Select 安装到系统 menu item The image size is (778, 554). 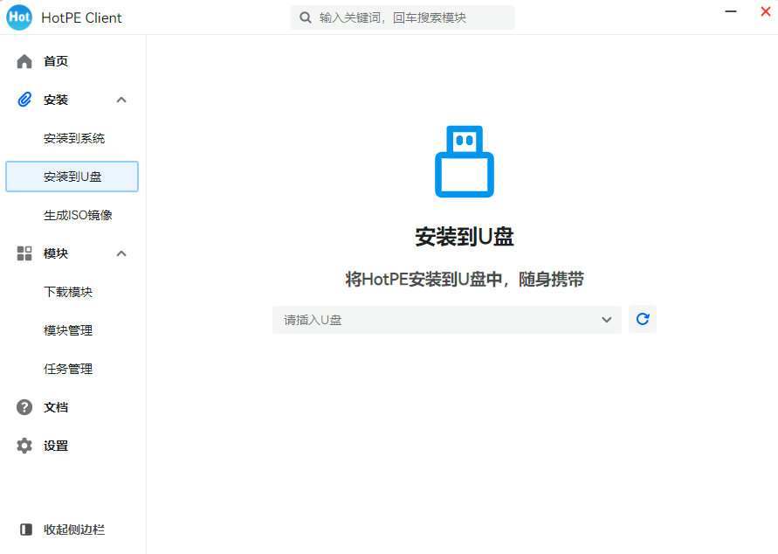coord(74,138)
